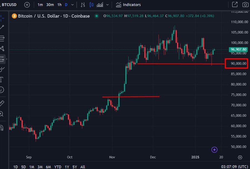Select the zoom in tool
Viewport: 250px width, 169px height.
click(x=2, y=114)
